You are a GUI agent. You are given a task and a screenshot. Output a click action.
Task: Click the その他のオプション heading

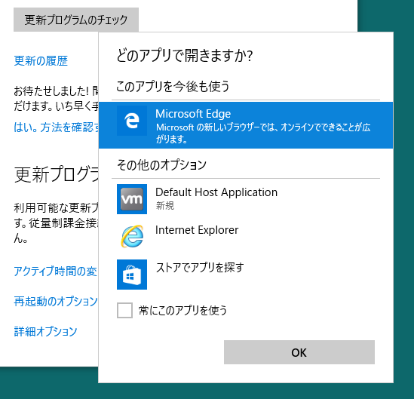click(x=161, y=164)
